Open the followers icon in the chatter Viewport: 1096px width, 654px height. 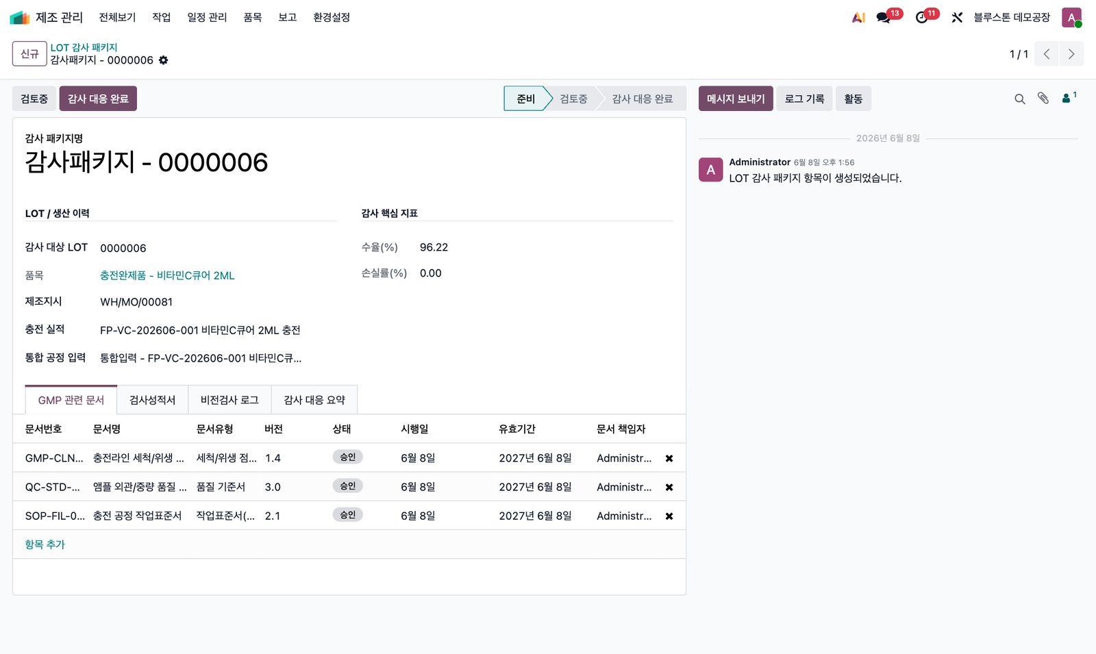[1069, 98]
